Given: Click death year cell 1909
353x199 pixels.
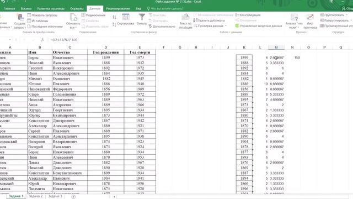Looking at the screenshot, I should [x=140, y=89].
